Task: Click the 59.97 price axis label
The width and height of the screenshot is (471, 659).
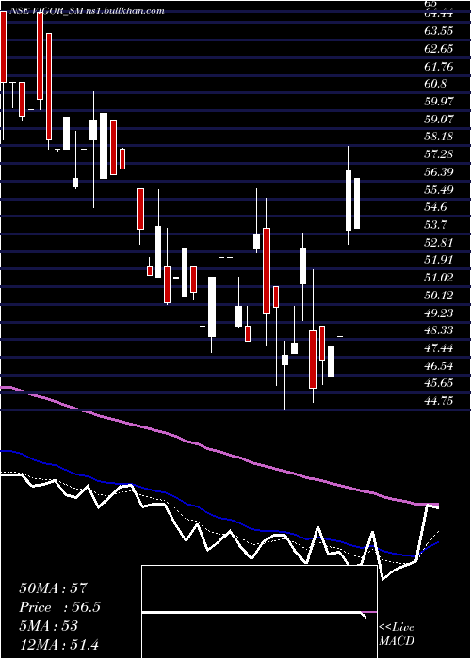Action: click(x=439, y=102)
